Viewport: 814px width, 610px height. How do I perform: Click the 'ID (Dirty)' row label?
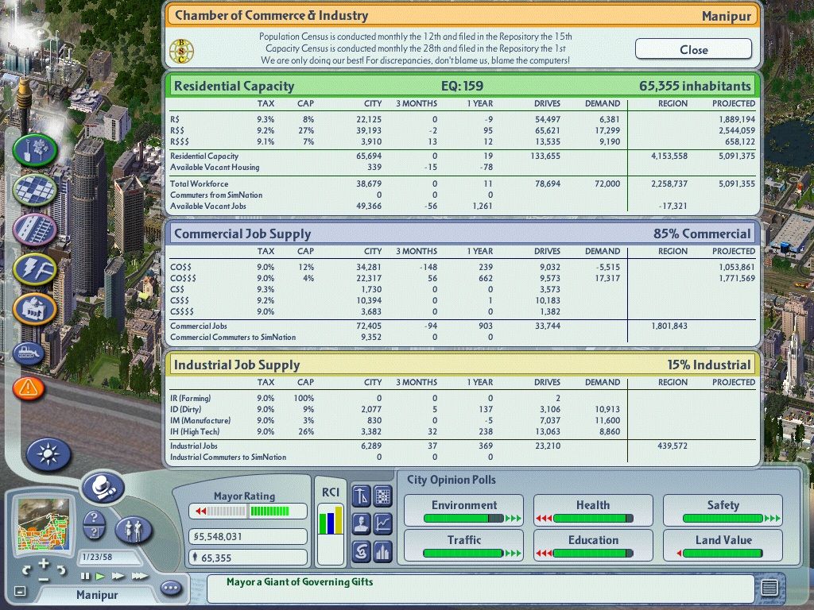click(185, 409)
